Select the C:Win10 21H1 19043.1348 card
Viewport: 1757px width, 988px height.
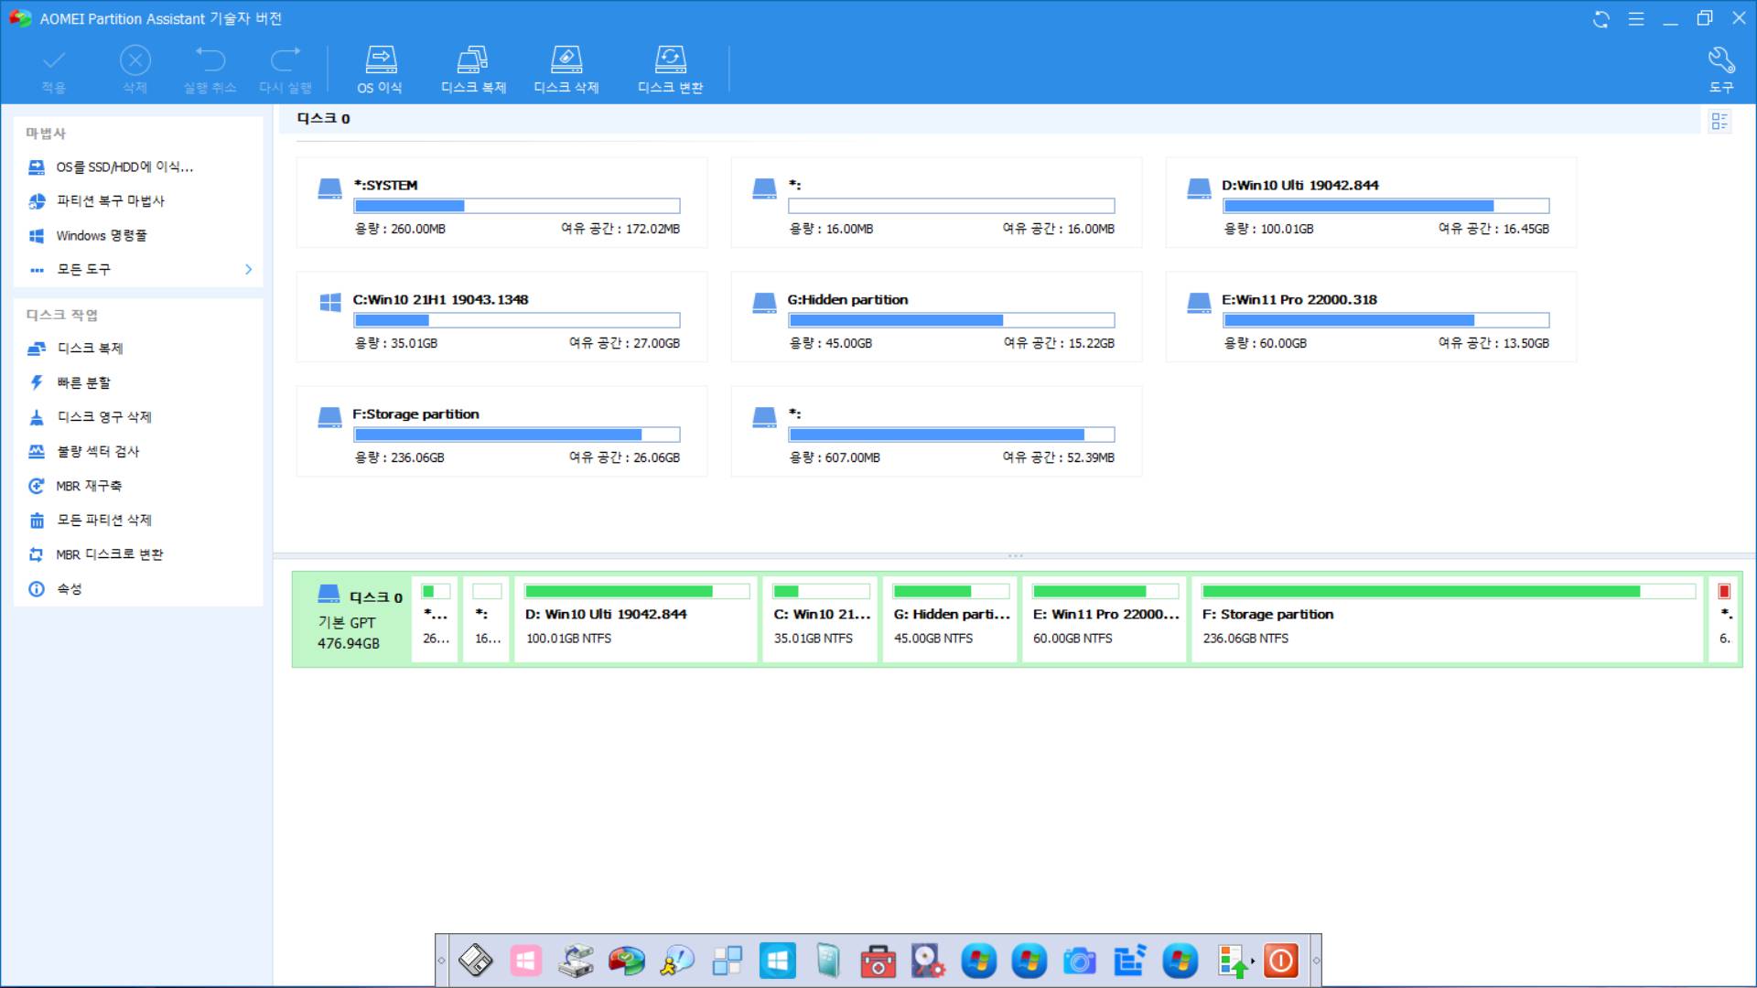(501, 317)
